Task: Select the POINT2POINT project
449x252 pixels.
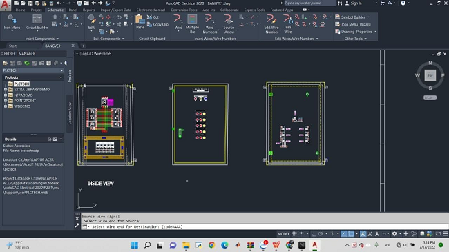Action: pyautogui.click(x=25, y=101)
